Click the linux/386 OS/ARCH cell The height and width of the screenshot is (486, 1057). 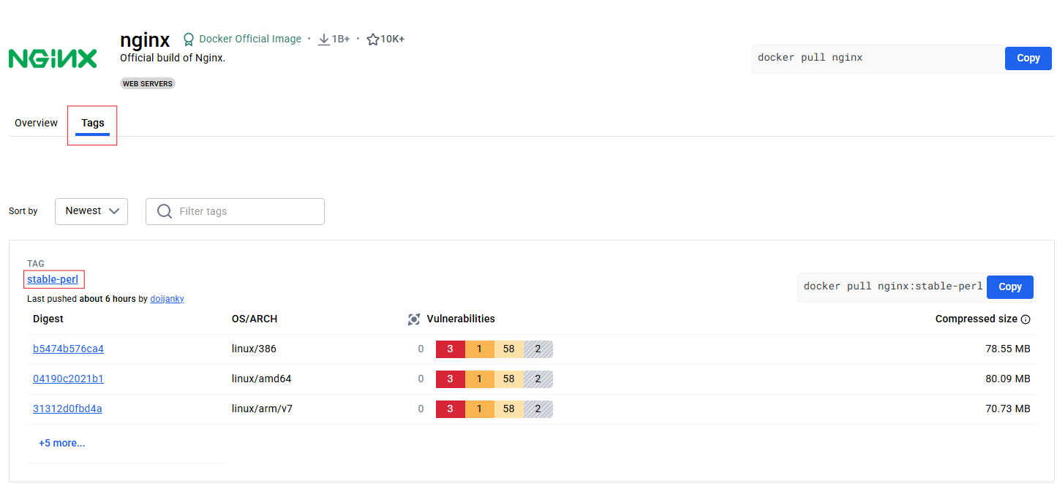[254, 349]
